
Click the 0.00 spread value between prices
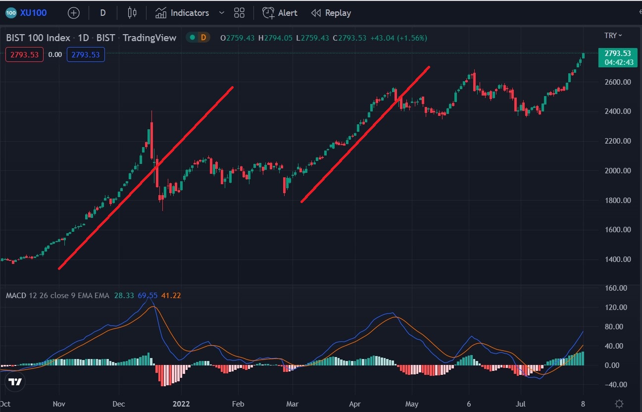click(55, 54)
